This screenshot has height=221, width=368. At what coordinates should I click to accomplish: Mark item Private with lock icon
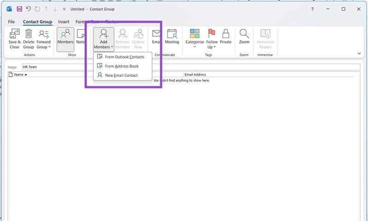click(225, 38)
